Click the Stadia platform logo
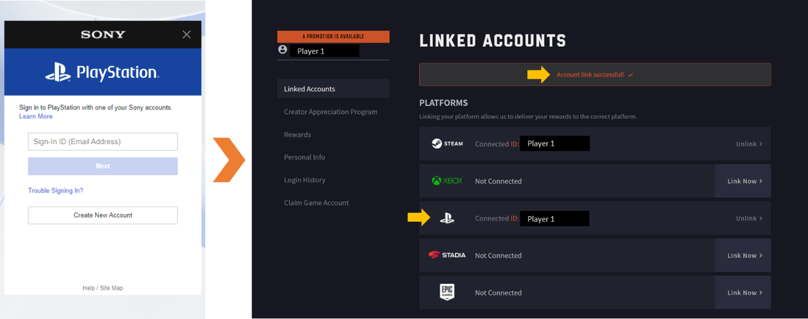 pos(447,255)
